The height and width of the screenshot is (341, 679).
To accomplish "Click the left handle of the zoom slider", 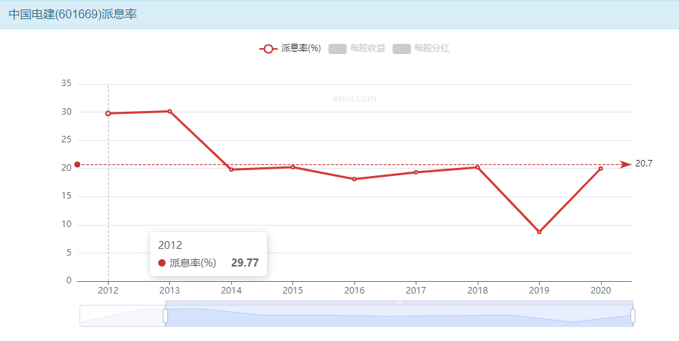I will click(x=165, y=316).
